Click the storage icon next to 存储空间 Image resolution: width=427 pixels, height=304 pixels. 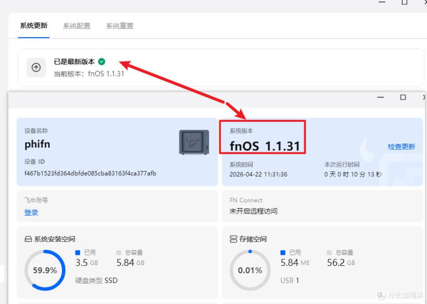(233, 239)
